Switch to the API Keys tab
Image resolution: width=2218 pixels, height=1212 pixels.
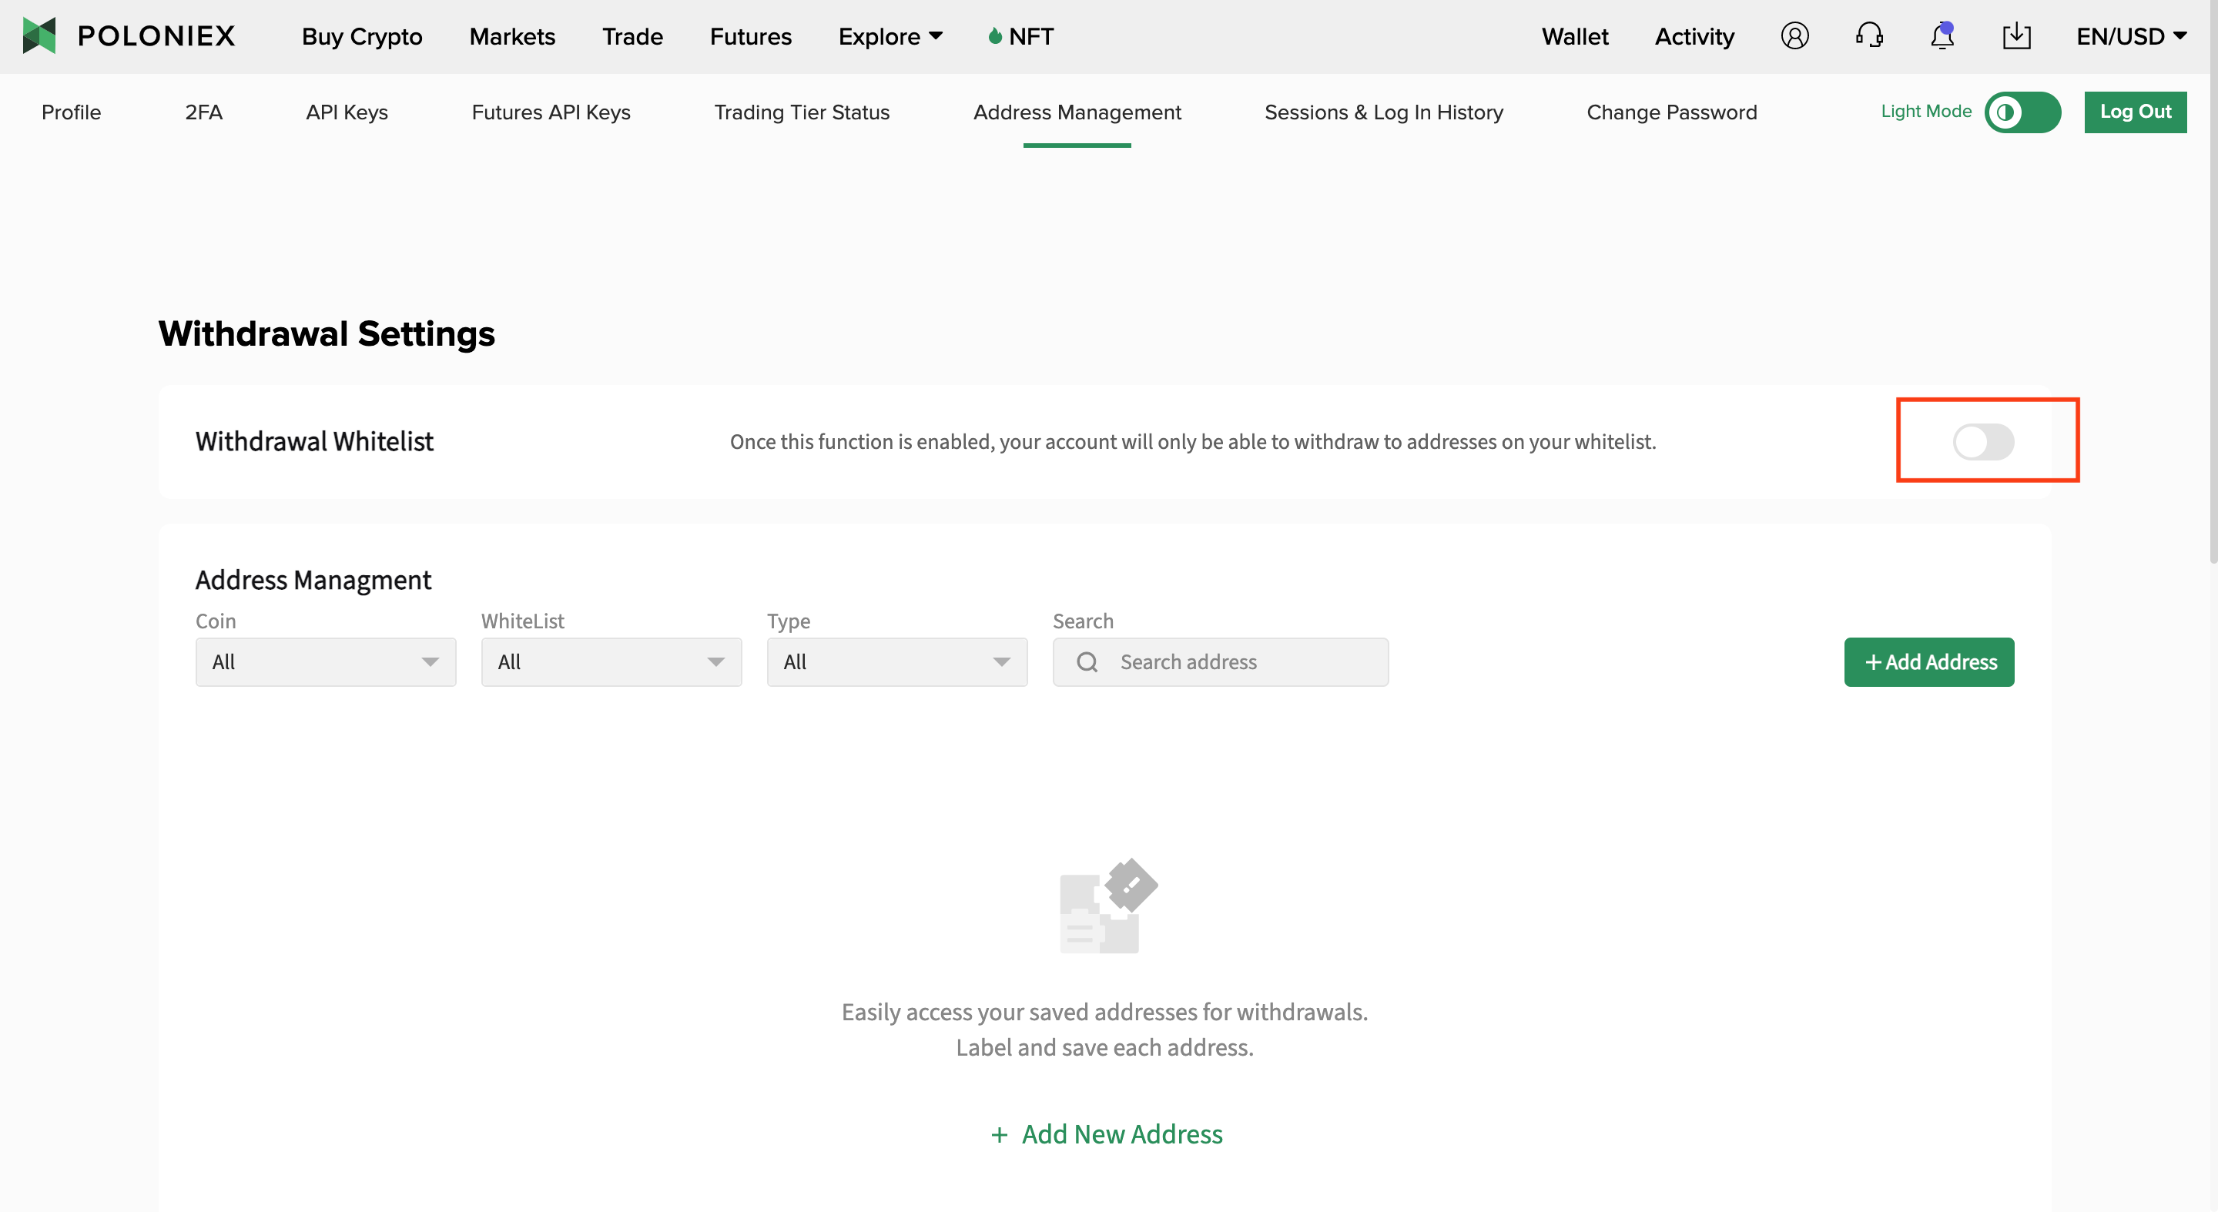pos(346,112)
